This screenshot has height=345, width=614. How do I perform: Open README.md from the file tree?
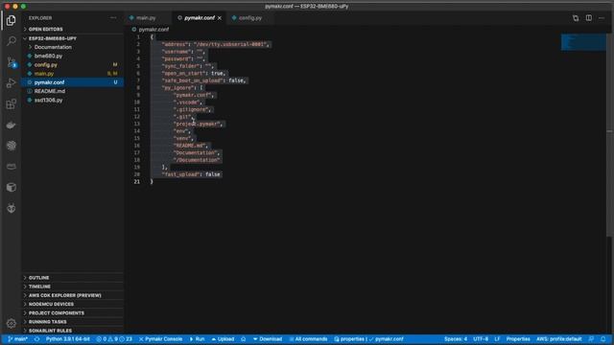72,91
